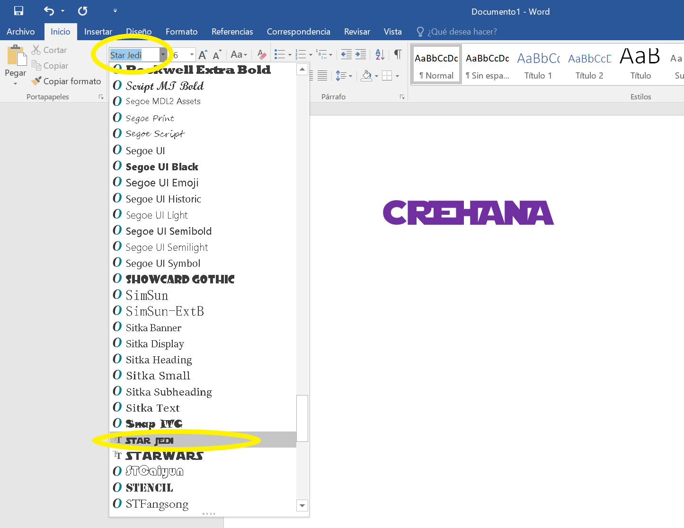This screenshot has height=528, width=684.
Task: Toggle the bulleted list button
Action: [280, 54]
